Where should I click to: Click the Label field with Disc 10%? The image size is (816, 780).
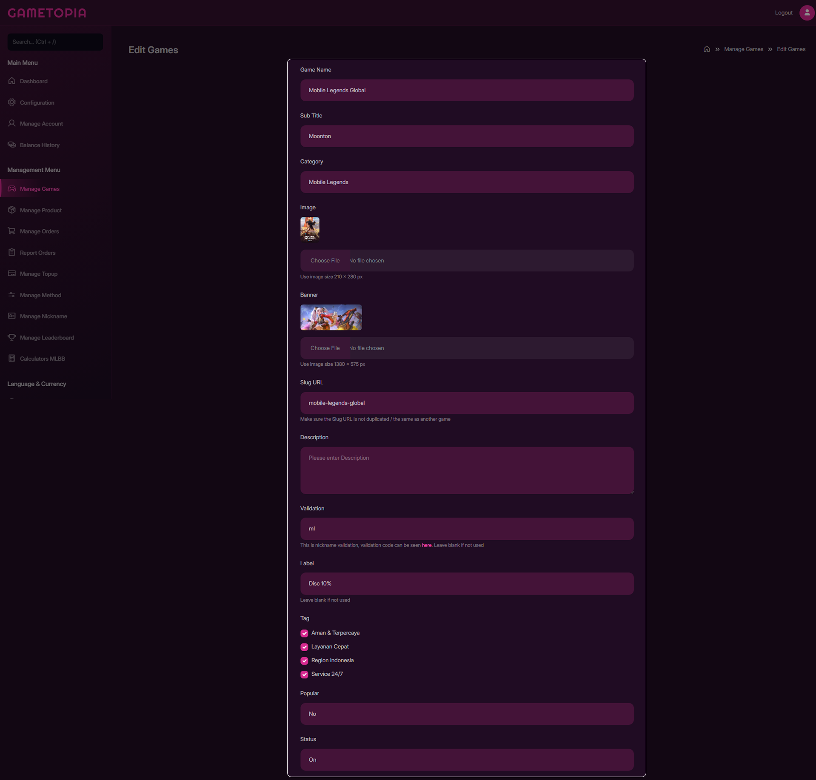(x=467, y=584)
